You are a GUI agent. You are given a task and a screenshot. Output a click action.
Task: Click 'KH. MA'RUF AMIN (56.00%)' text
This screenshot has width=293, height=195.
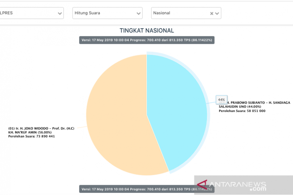click(30, 132)
